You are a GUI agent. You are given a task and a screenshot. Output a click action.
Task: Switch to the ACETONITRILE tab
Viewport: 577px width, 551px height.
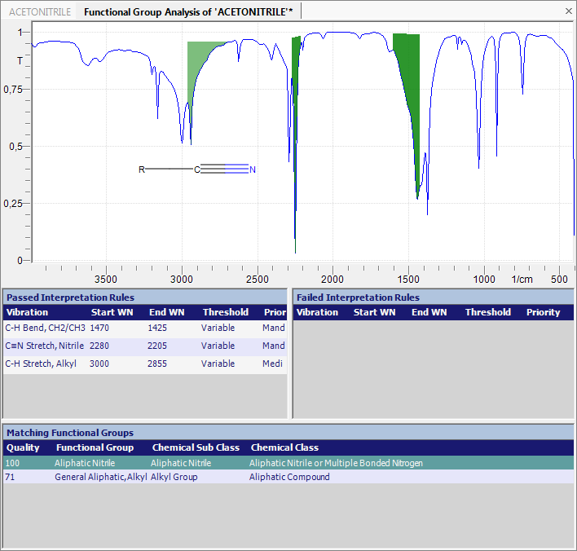(x=40, y=12)
